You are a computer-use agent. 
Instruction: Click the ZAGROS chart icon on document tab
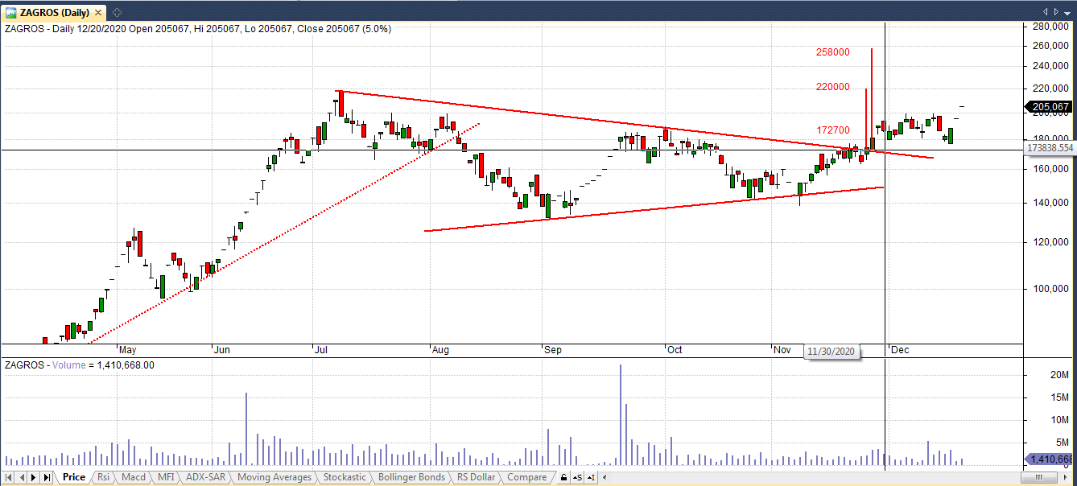[x=10, y=11]
